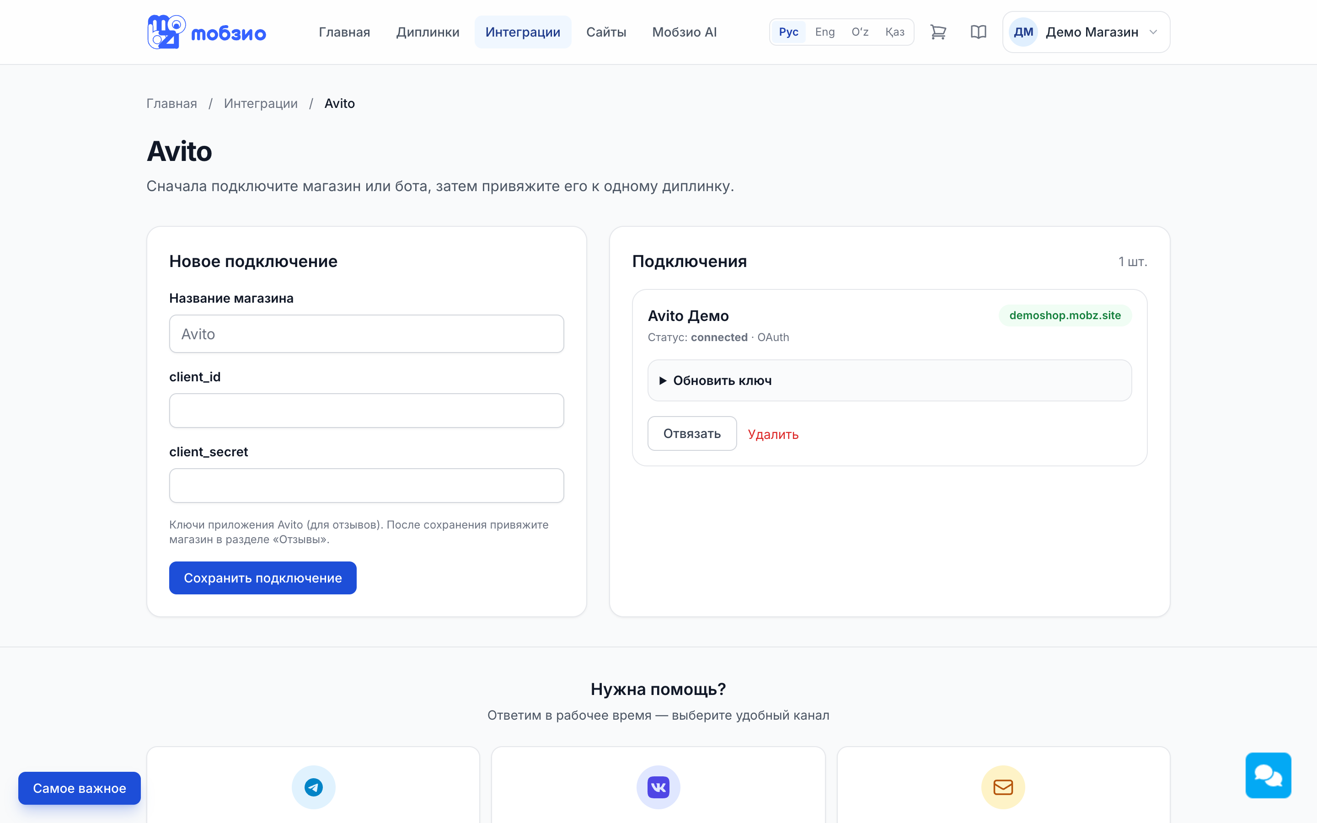Open Мобзио AI in the top menu
The height and width of the screenshot is (823, 1317).
(x=684, y=32)
